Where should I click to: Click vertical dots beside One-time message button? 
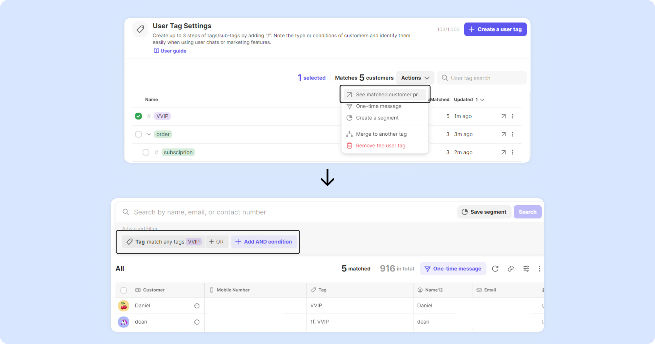coord(539,269)
